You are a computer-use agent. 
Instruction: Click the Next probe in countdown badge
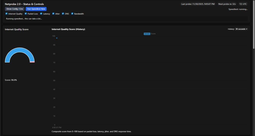(227, 4)
